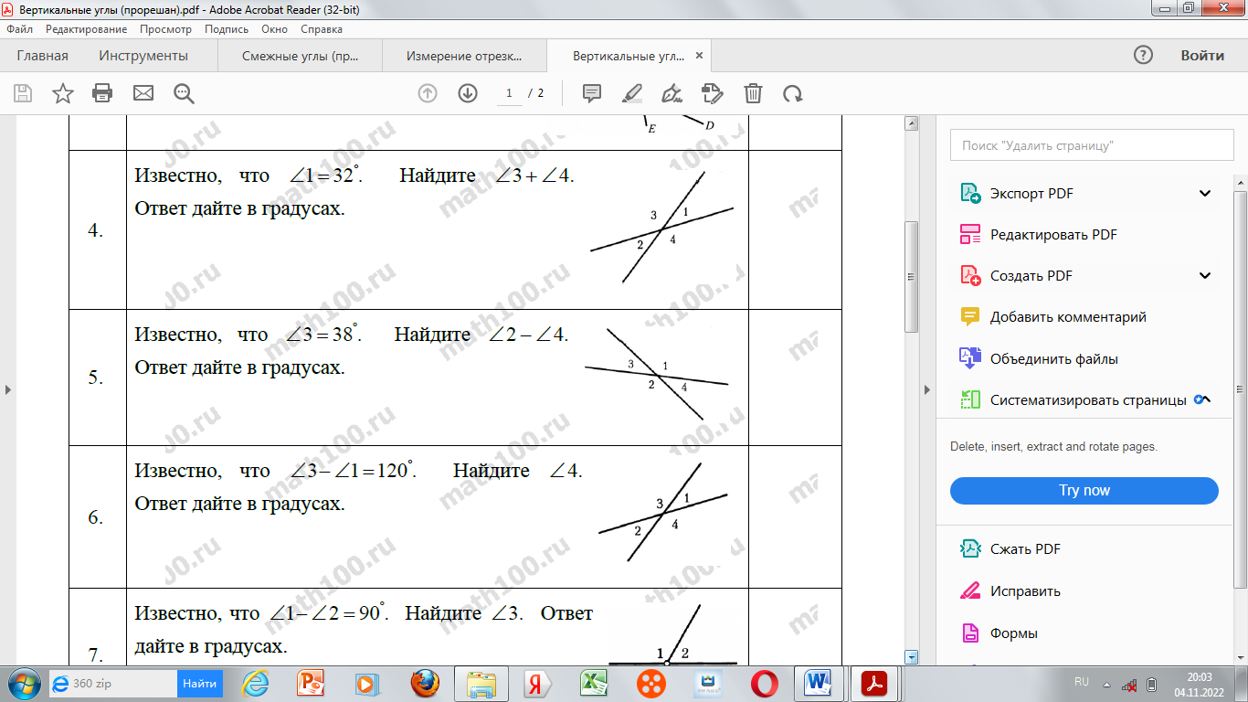Image resolution: width=1248 pixels, height=702 pixels.
Task: Send the file by email envelope icon
Action: (x=143, y=93)
